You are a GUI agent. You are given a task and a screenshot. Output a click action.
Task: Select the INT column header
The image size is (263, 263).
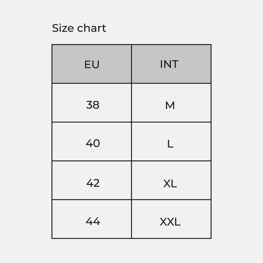tap(171, 64)
